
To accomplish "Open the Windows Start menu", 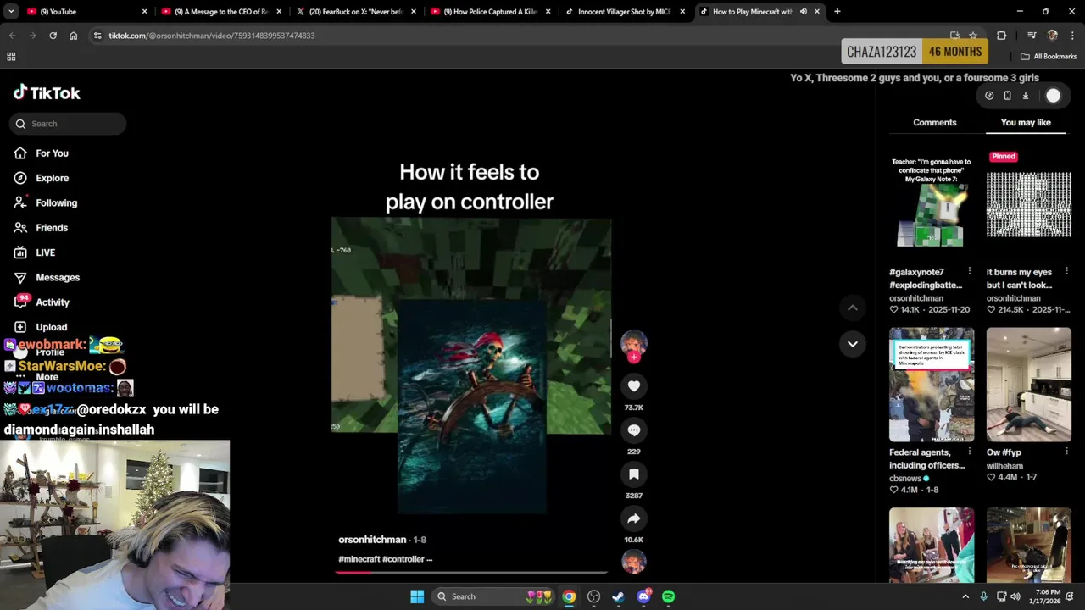I will [x=417, y=596].
